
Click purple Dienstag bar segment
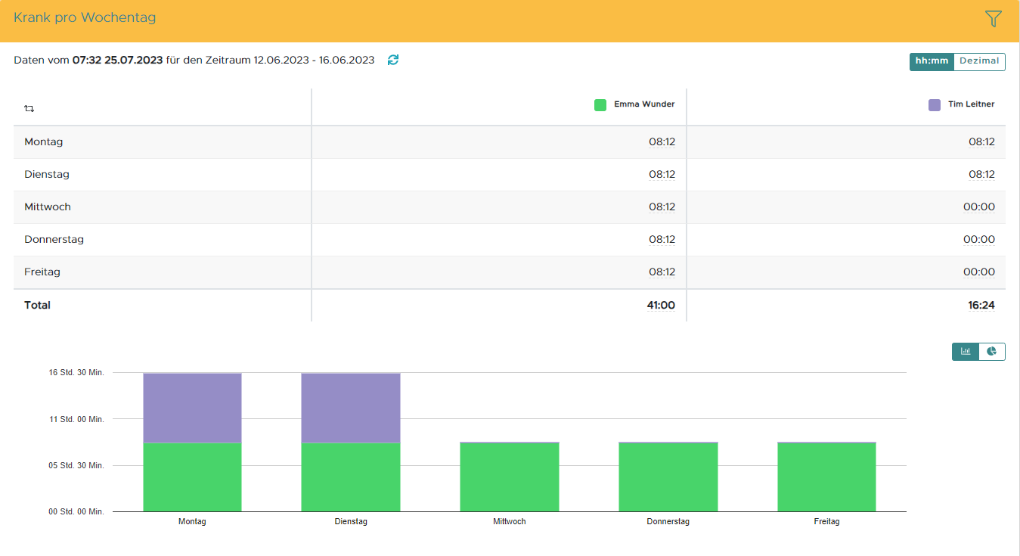coord(351,408)
